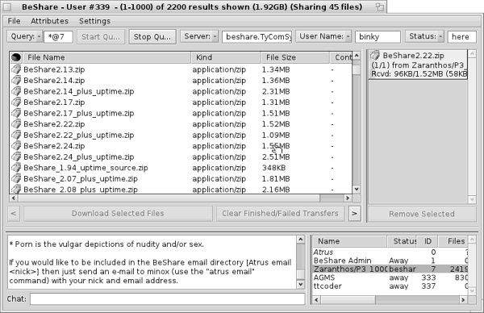
Task: Click the window zoom icon in title tab
Action: (379, 6)
